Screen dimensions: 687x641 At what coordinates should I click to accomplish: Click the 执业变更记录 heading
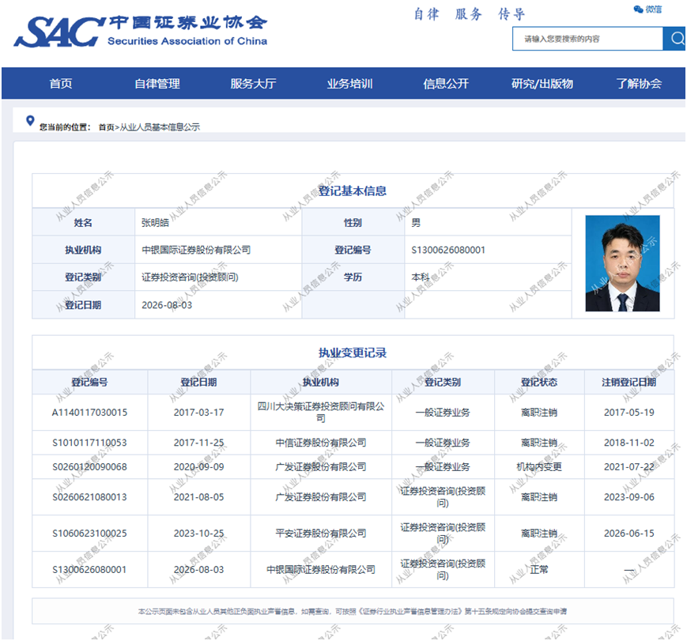(x=353, y=353)
